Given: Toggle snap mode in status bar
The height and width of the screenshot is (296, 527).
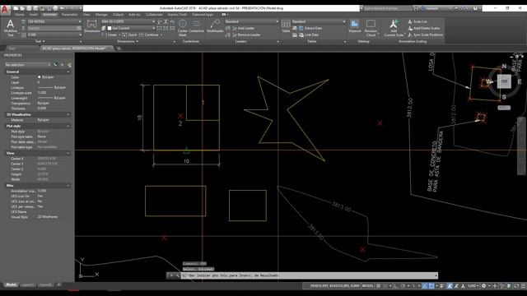Looking at the screenshot, I should point(385,286).
